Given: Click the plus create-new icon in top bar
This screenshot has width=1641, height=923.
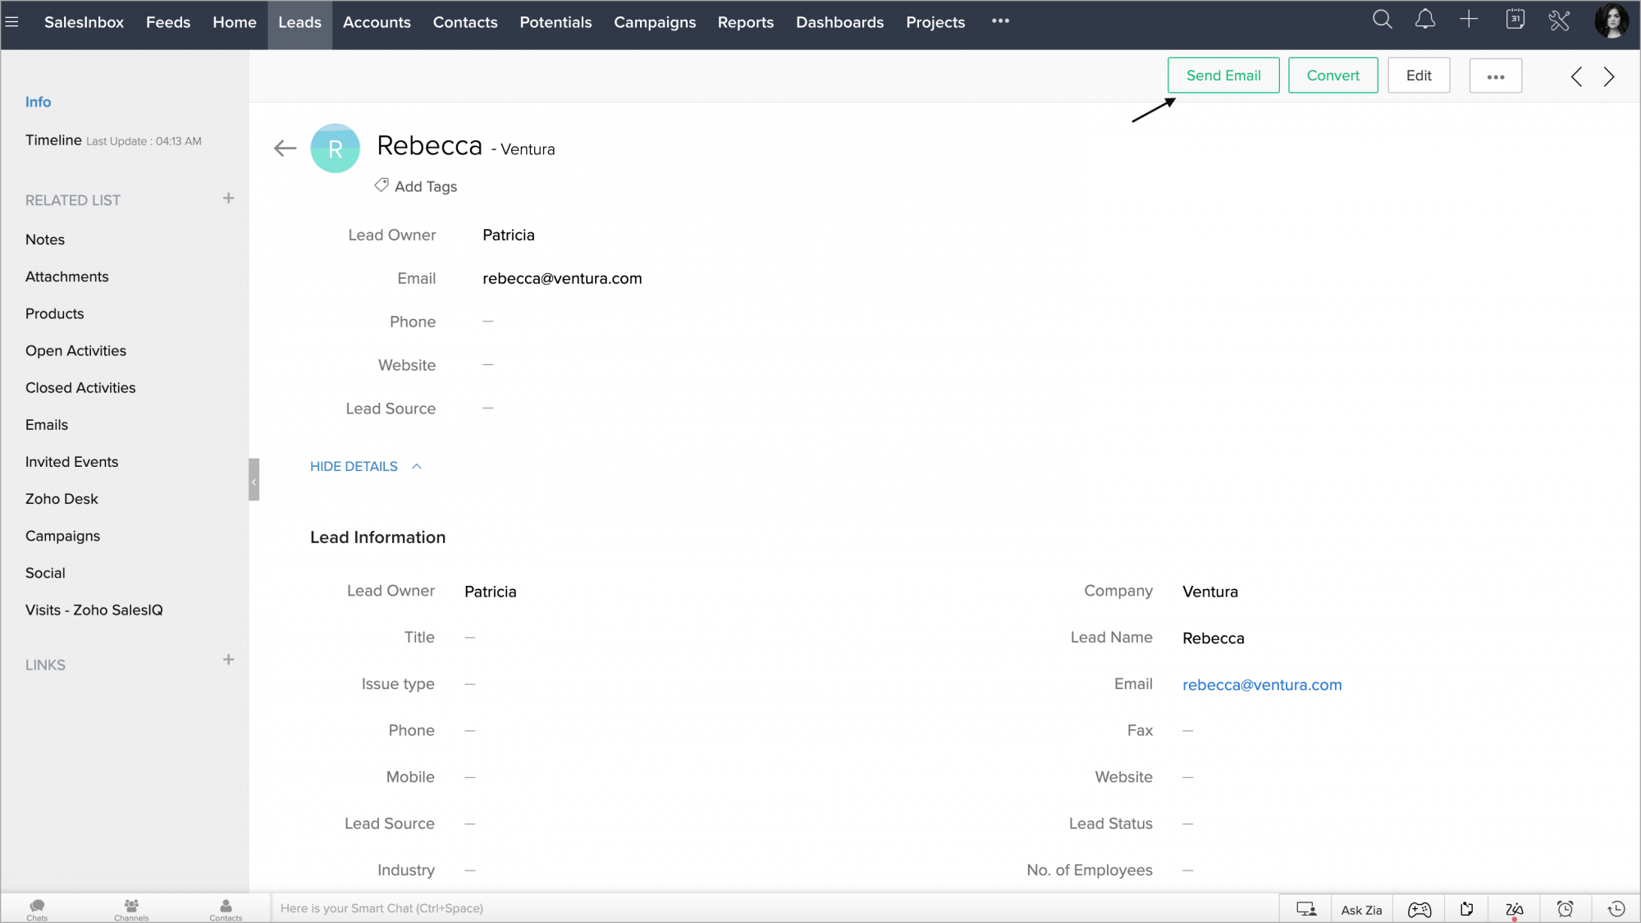Looking at the screenshot, I should [x=1469, y=20].
